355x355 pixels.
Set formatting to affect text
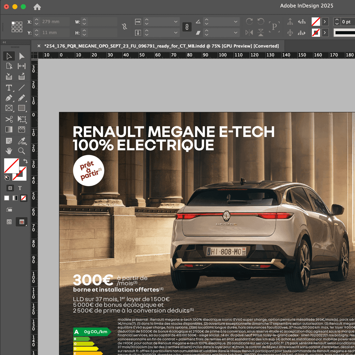coord(20,188)
